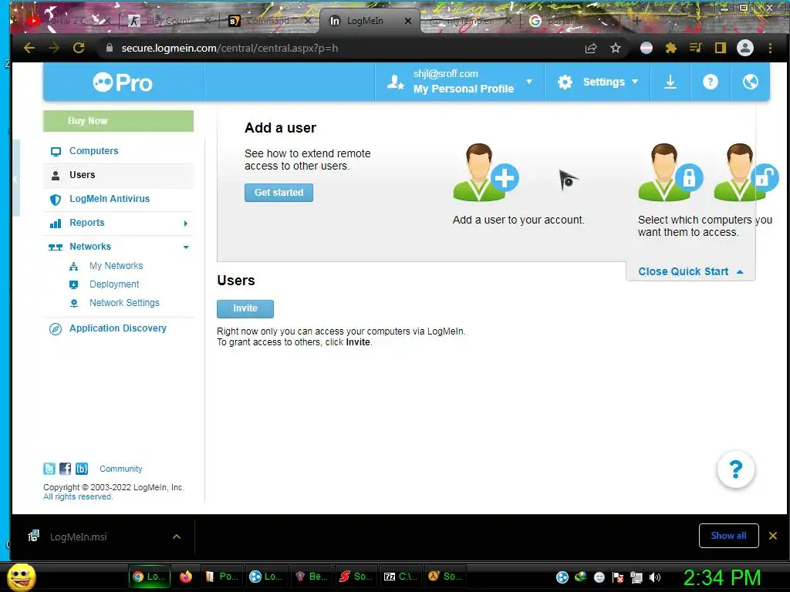The height and width of the screenshot is (592, 790).
Task: Open the 7-Zip taskbar item
Action: tap(400, 577)
